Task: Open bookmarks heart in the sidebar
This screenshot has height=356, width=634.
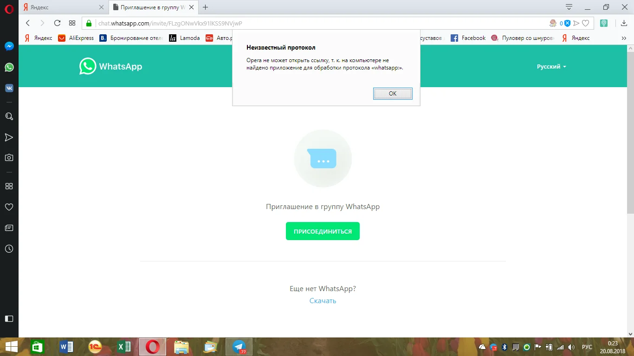Action: pyautogui.click(x=9, y=207)
